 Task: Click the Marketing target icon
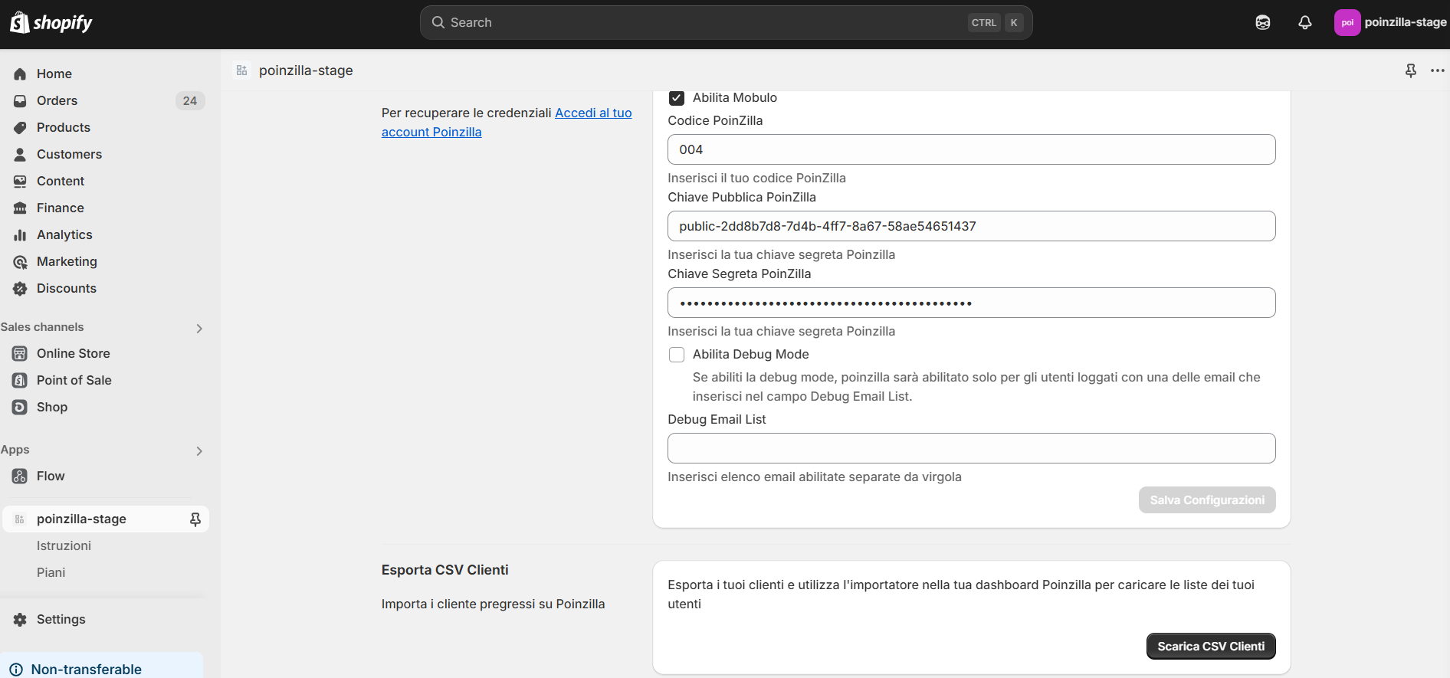(x=20, y=261)
